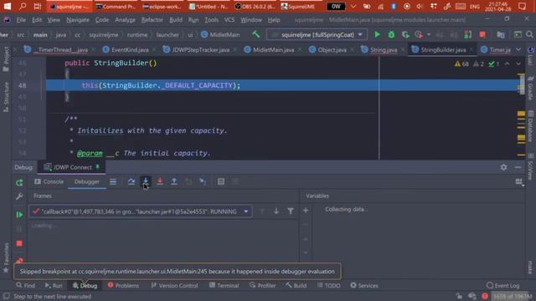Open the Windows Start menu
The width and height of the screenshot is (536, 301).
(7, 6)
